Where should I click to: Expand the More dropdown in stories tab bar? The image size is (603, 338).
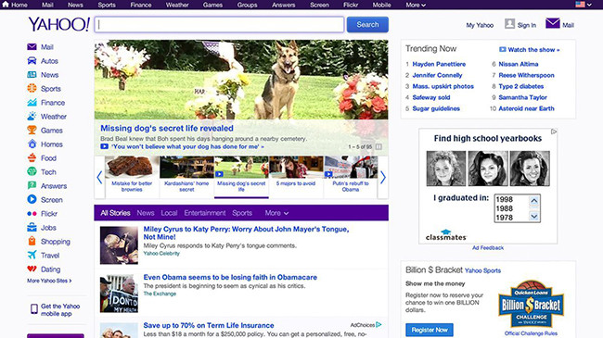point(276,213)
